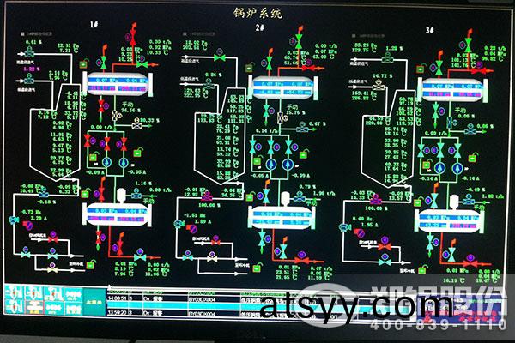Open boiler 3# upper steam drum display
This screenshot has width=515, height=343.
(x=453, y=90)
